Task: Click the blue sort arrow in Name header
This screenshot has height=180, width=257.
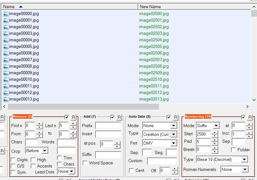Action: (21, 7)
